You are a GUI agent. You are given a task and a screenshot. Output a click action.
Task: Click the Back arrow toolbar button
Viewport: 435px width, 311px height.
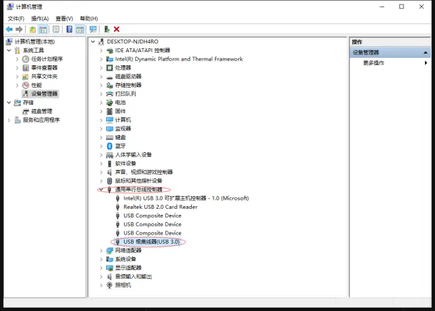[x=9, y=30]
